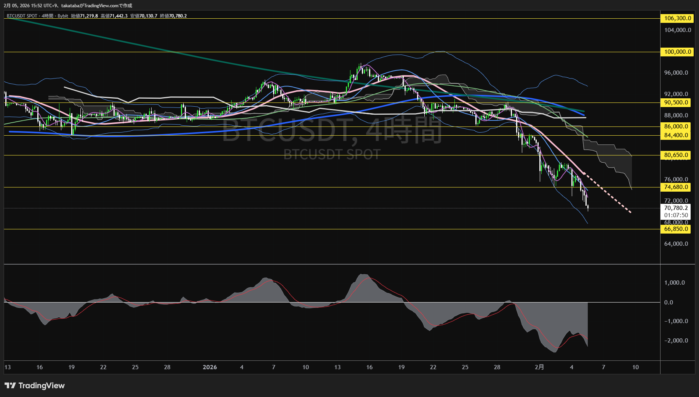Image resolution: width=699 pixels, height=397 pixels.
Task: Click the BTCUSDT SPOT symbol legend title
Action: coord(22,16)
